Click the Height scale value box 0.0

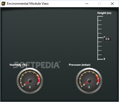[x=107, y=39]
